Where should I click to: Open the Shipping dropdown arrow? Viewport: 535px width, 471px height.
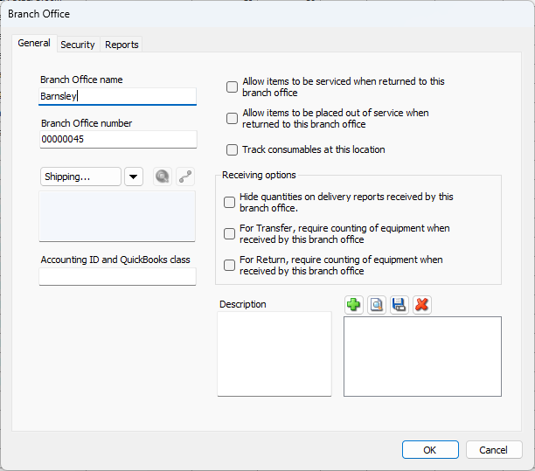(134, 177)
